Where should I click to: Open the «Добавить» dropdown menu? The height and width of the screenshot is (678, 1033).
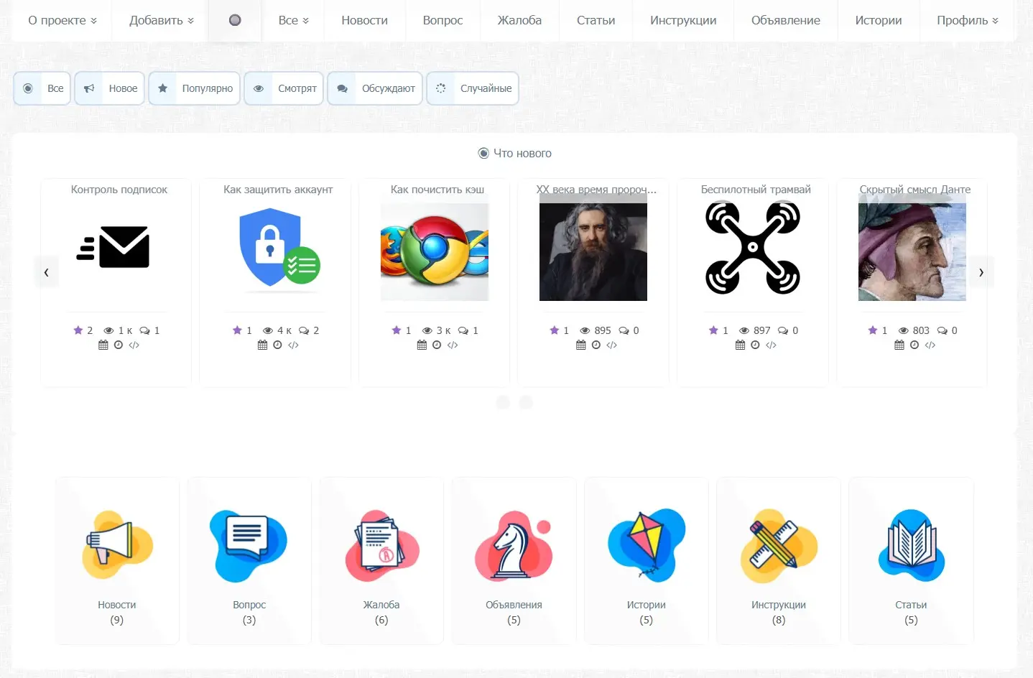point(161,20)
